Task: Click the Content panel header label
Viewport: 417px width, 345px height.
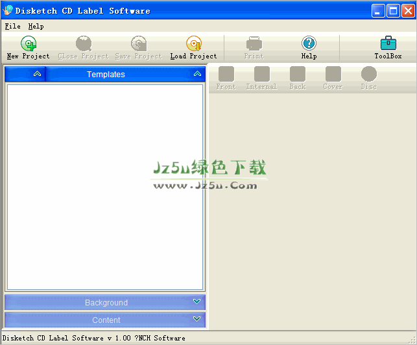Action: tap(106, 320)
